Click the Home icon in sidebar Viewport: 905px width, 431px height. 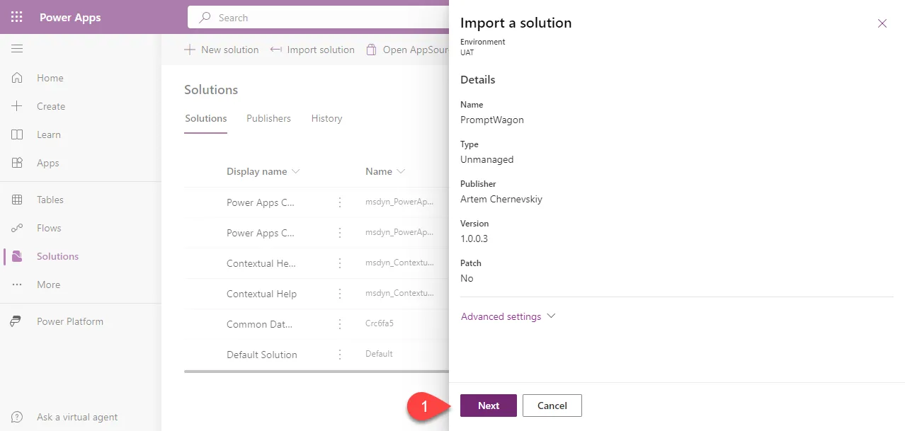17,78
